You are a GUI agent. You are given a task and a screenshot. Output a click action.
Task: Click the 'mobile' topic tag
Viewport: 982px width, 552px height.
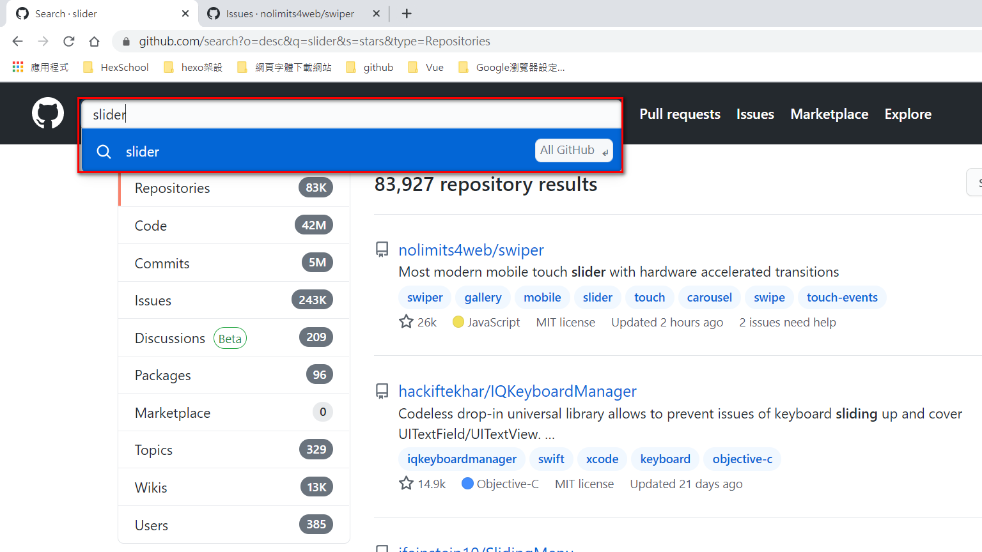click(542, 297)
